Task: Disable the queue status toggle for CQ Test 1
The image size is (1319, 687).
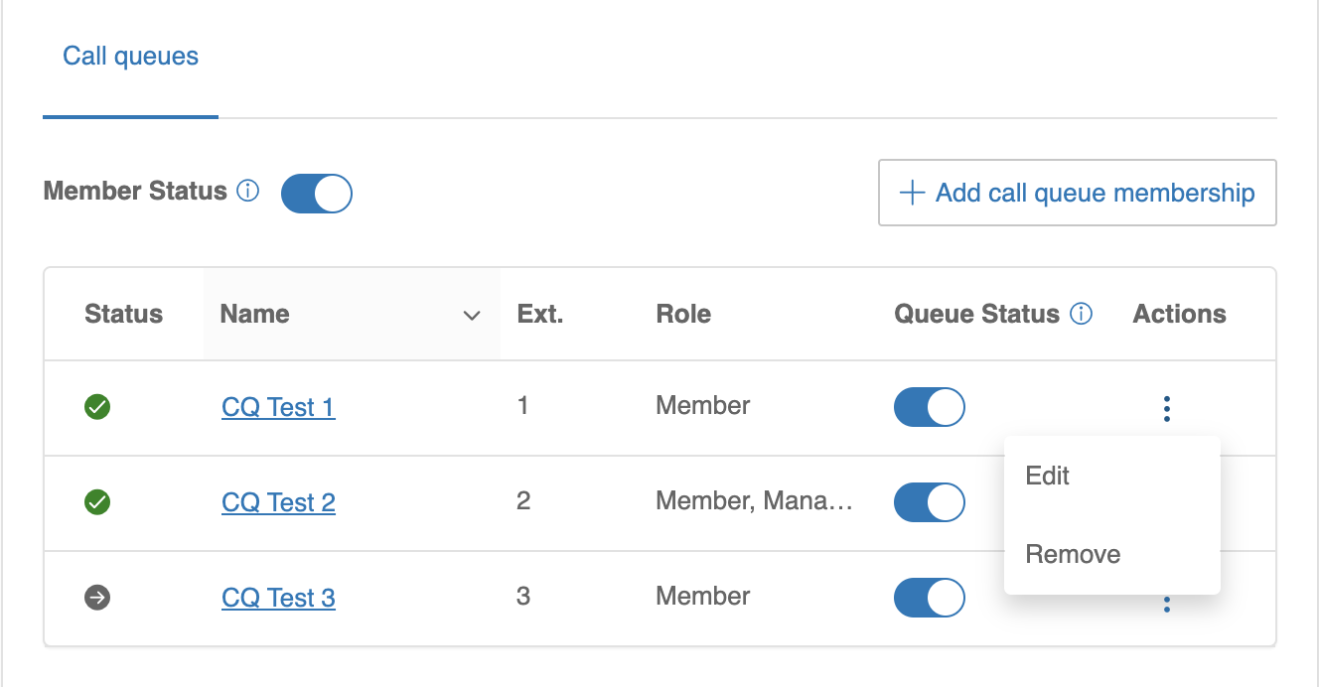Action: 929,407
